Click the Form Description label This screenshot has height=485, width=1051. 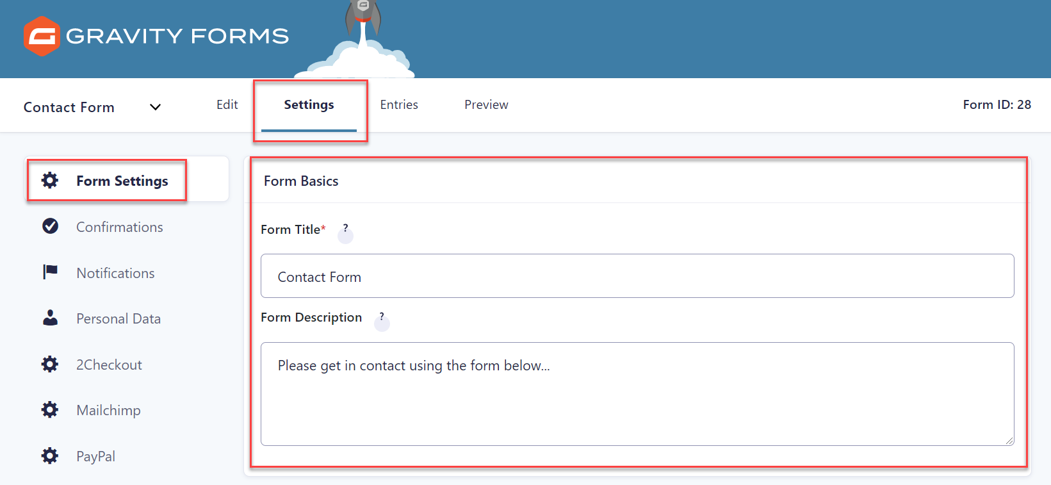pyautogui.click(x=311, y=317)
